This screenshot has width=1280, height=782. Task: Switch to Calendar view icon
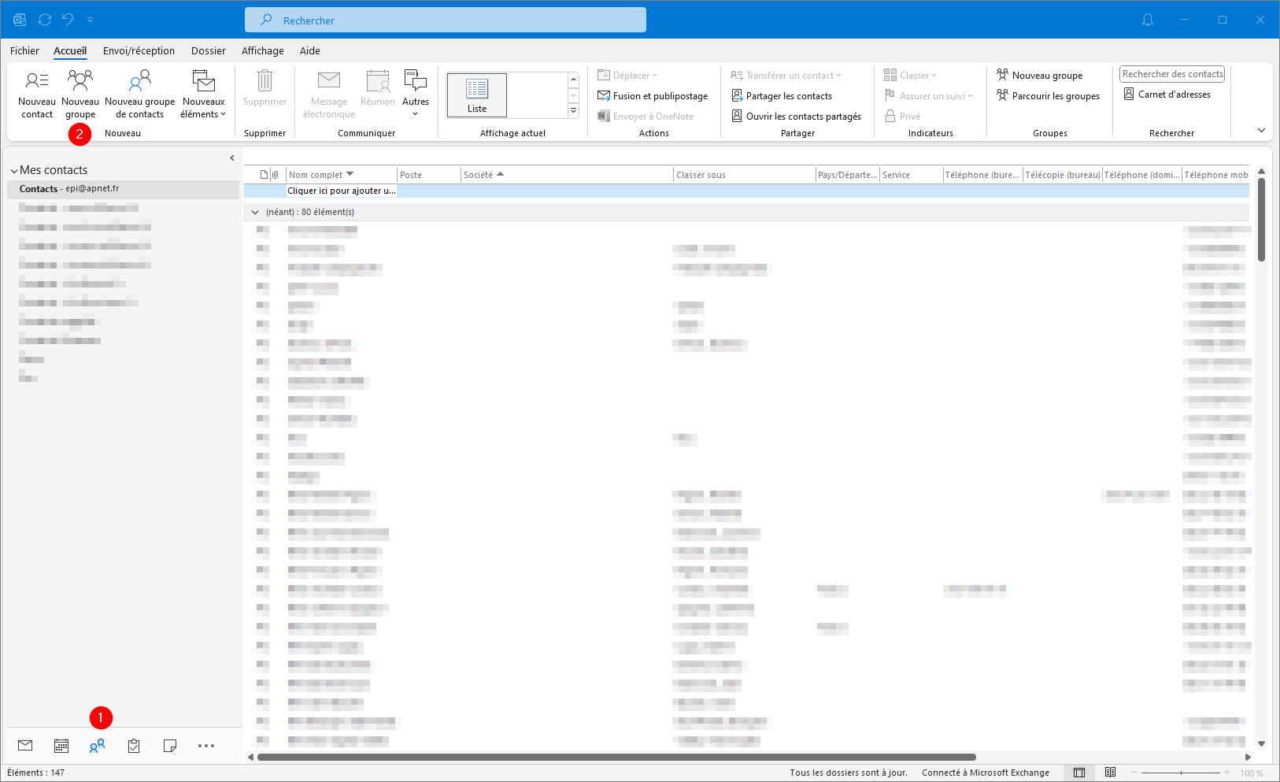click(61, 746)
